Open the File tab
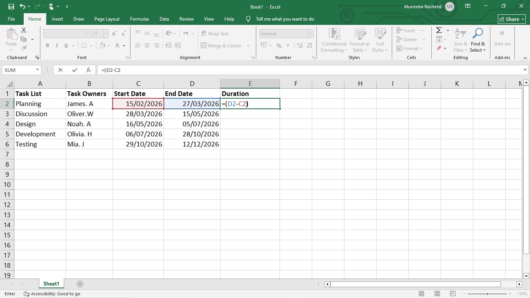The height and width of the screenshot is (298, 530). click(11, 19)
